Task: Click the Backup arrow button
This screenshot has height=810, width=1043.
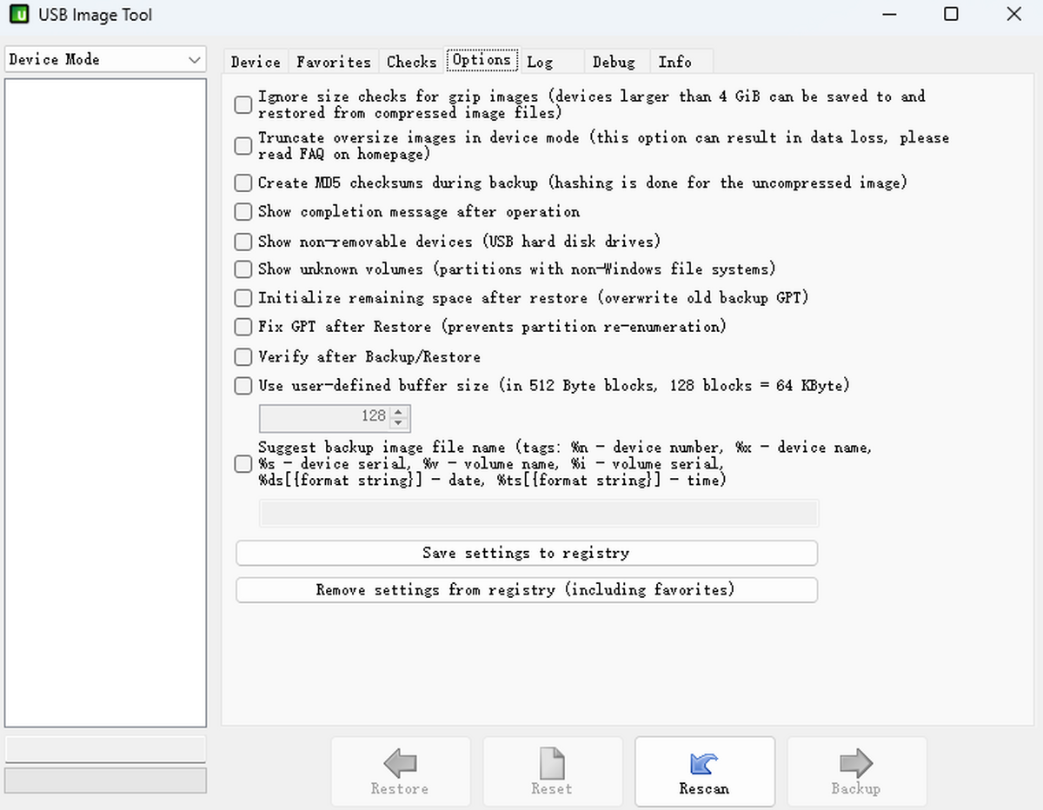Action: (x=856, y=772)
